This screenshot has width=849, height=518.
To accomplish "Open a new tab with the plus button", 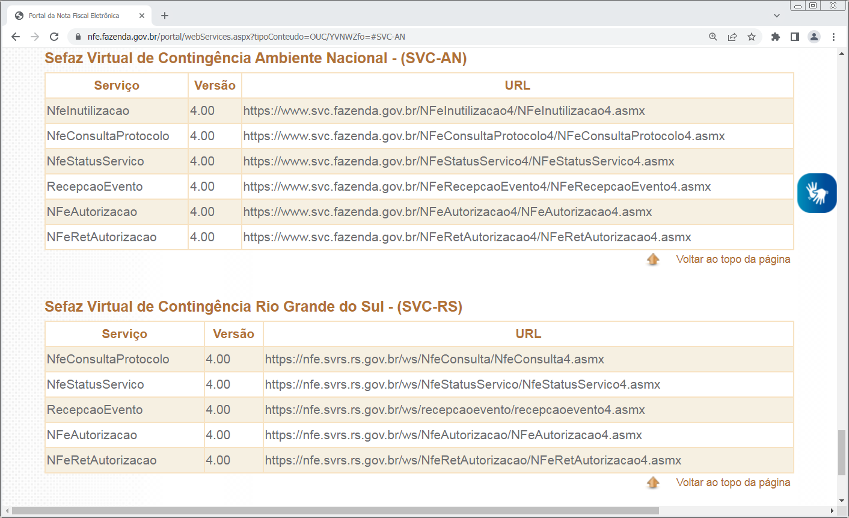I will point(165,16).
